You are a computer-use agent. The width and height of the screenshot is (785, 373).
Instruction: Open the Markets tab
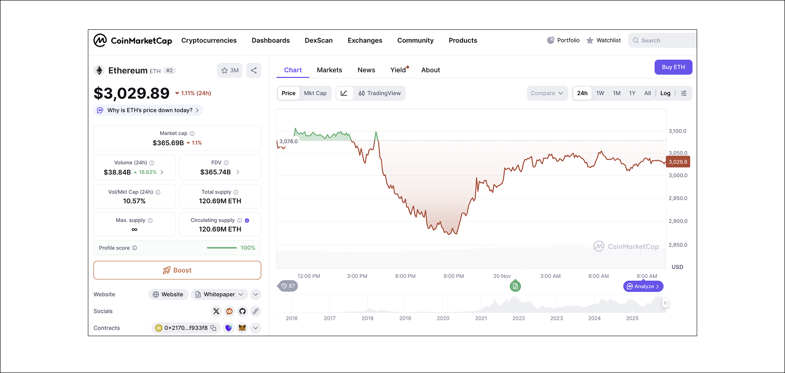[x=329, y=70]
